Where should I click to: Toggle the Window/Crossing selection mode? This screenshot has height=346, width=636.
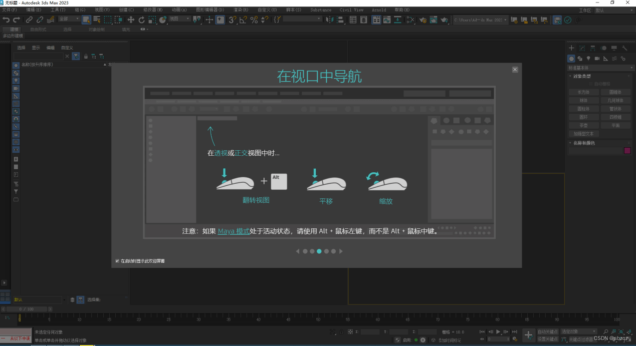click(118, 20)
